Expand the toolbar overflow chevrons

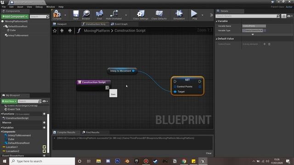click(211, 15)
